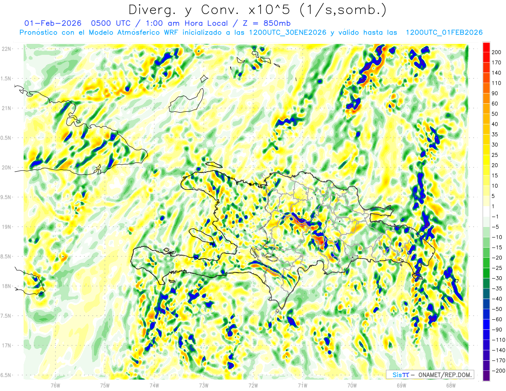
Task: Click the positive "35" colorbar value
Action: click(x=495, y=135)
